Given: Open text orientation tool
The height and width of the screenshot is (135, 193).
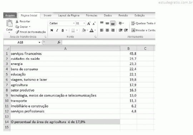Looking at the screenshot, I should click(121, 23).
